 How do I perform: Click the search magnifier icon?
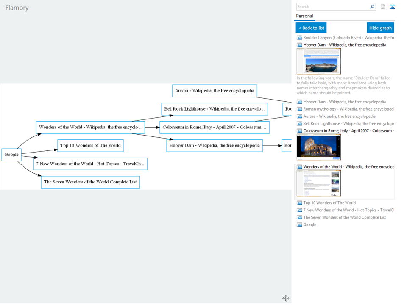tap(372, 7)
